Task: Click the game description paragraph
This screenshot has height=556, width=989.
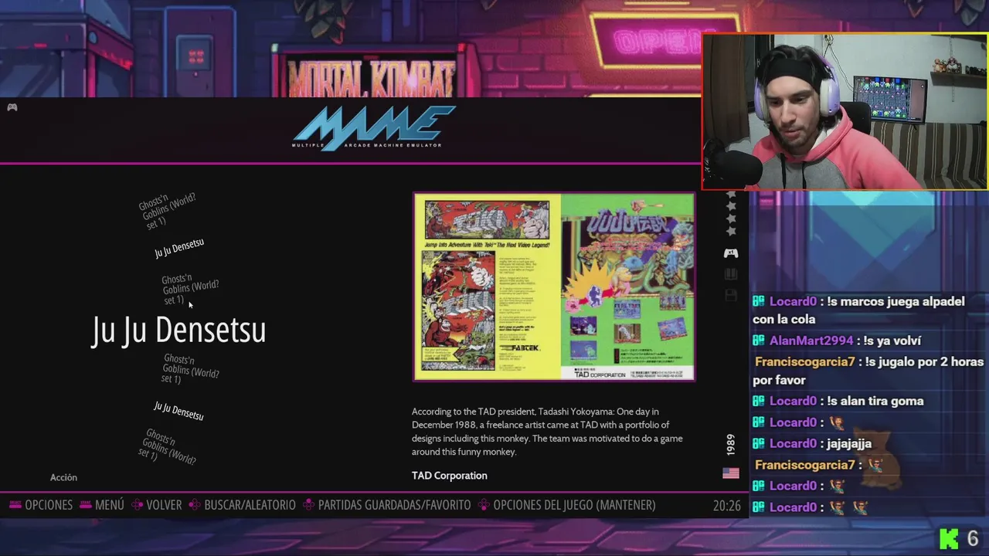Action: coord(547,432)
